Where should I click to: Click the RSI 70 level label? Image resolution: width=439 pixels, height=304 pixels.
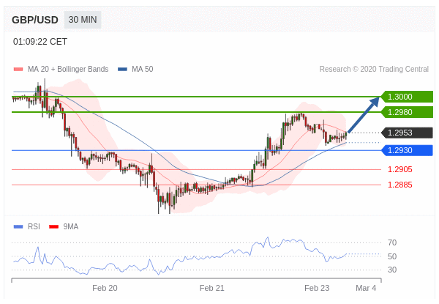[x=392, y=242]
